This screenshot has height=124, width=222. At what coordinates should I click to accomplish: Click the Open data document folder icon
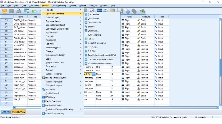pyautogui.click(x=5, y=11)
